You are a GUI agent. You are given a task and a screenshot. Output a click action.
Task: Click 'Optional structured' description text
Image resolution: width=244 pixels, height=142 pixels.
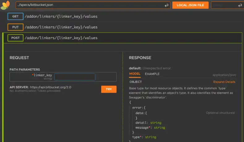(220, 113)
